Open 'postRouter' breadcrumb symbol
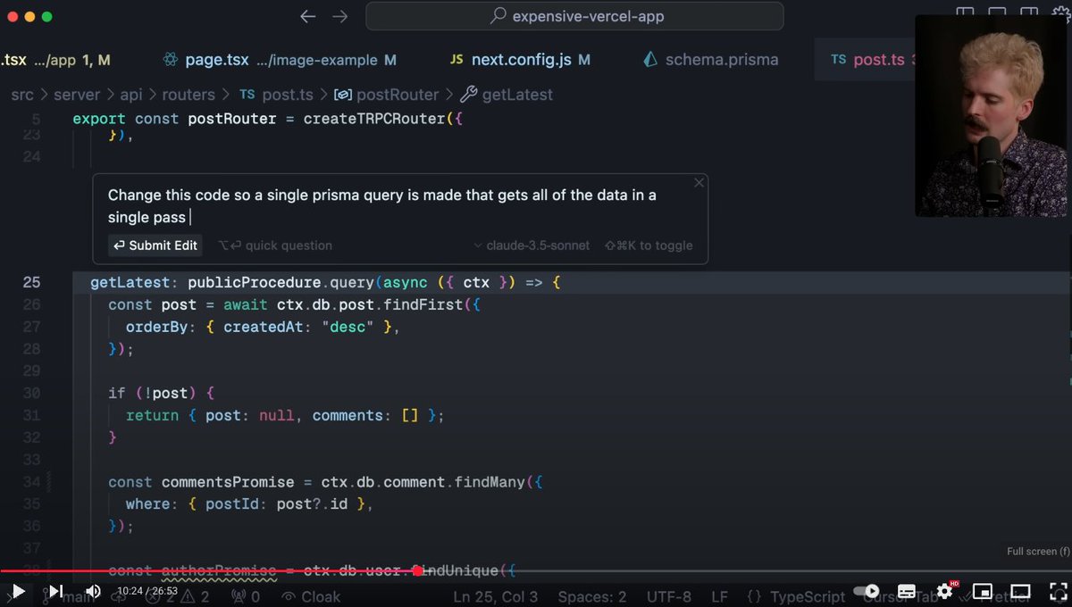The width and height of the screenshot is (1072, 607). pyautogui.click(x=386, y=94)
